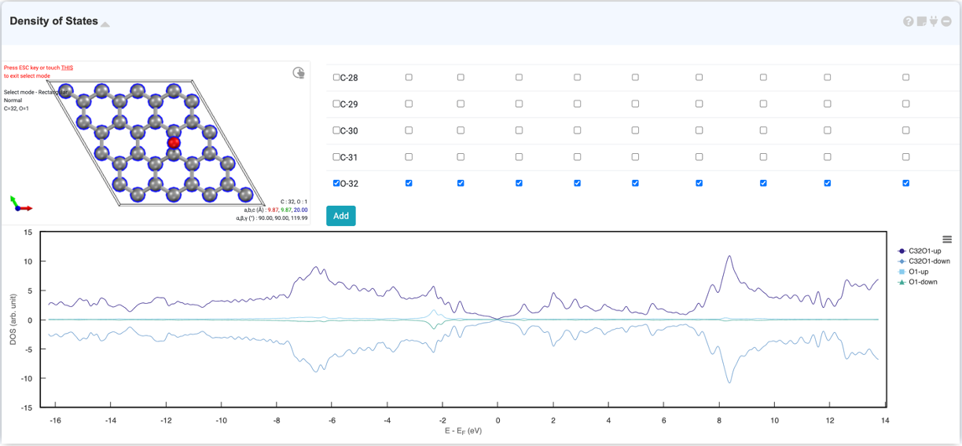The image size is (962, 446).
Task: Collapse the Density of States title arrow
Action: click(105, 24)
